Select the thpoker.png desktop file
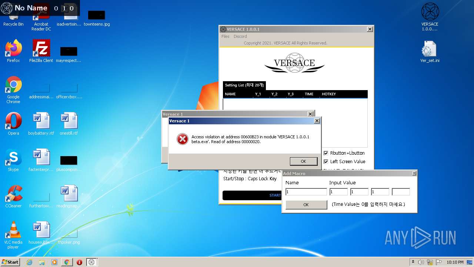 (69, 235)
